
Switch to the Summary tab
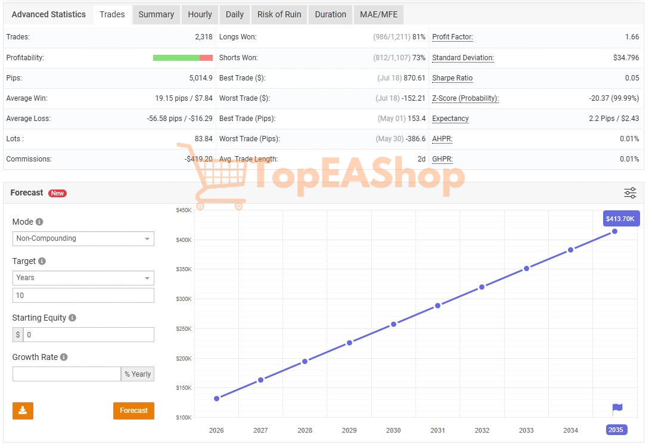156,14
